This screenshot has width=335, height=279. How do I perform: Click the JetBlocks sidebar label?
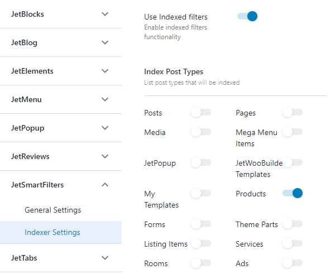tap(27, 14)
